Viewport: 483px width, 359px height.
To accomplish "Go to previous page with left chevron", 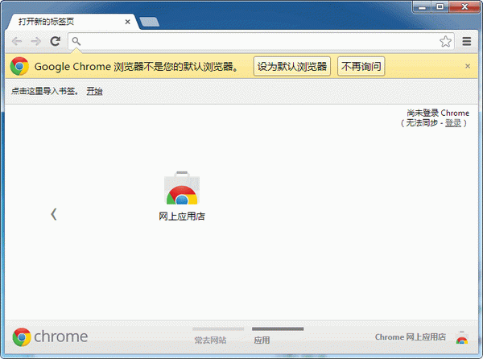I will coord(54,214).
